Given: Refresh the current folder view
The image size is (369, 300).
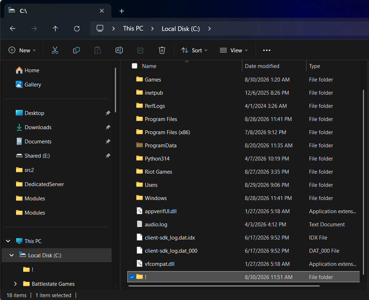Looking at the screenshot, I should coord(77,28).
